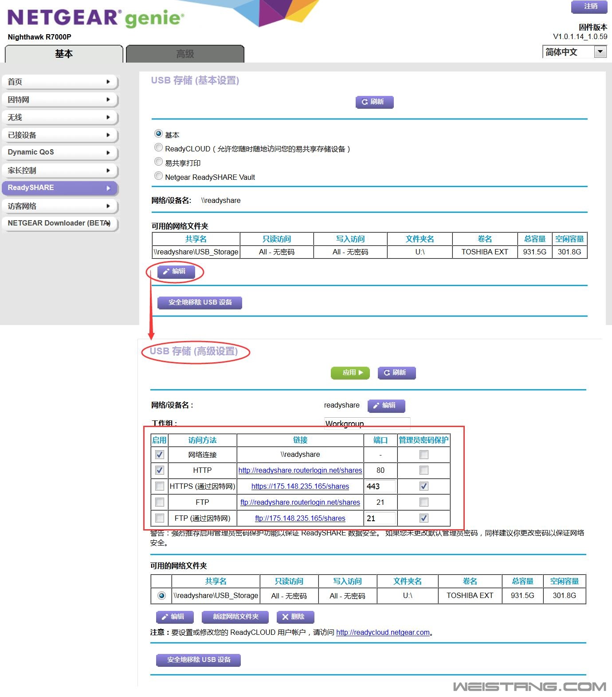This screenshot has width=612, height=697.
Task: Click 访问方法 column header
Action: click(202, 440)
